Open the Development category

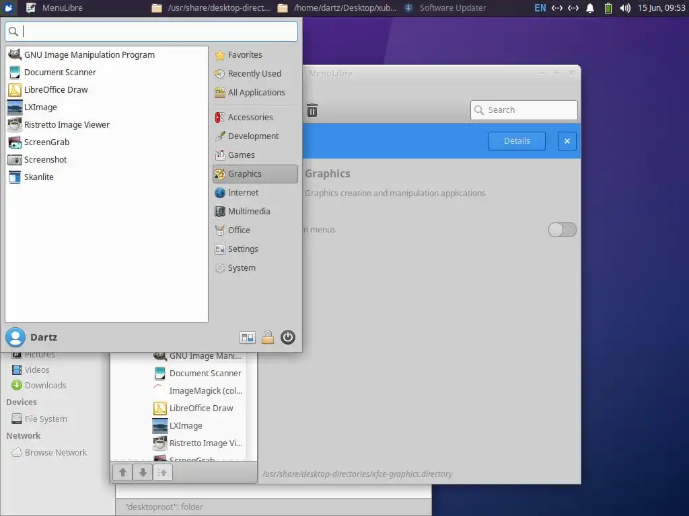[x=255, y=136]
